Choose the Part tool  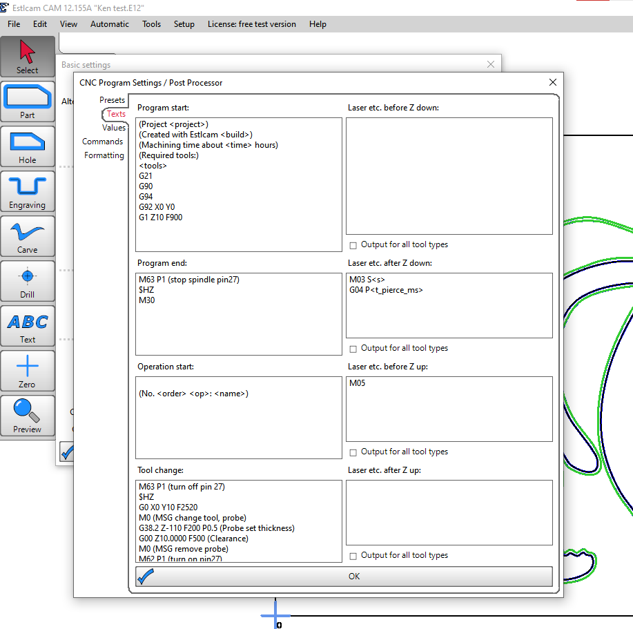[x=28, y=101]
